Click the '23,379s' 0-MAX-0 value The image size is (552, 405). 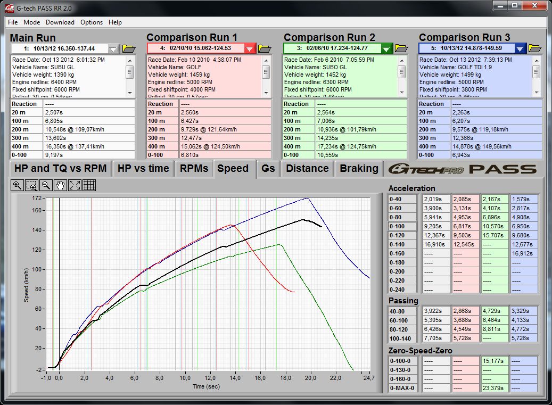(x=495, y=388)
